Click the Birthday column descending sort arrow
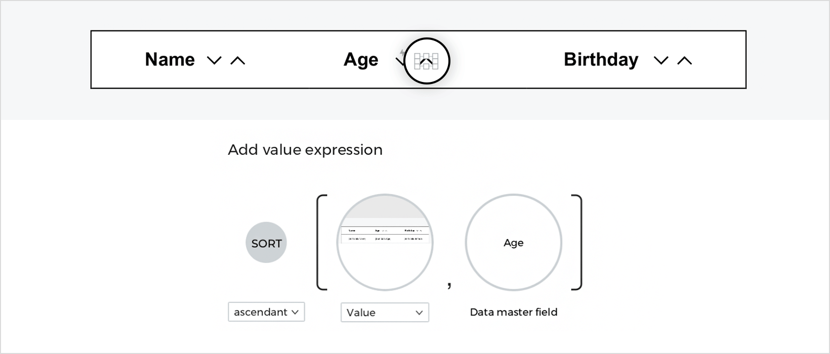 click(660, 61)
